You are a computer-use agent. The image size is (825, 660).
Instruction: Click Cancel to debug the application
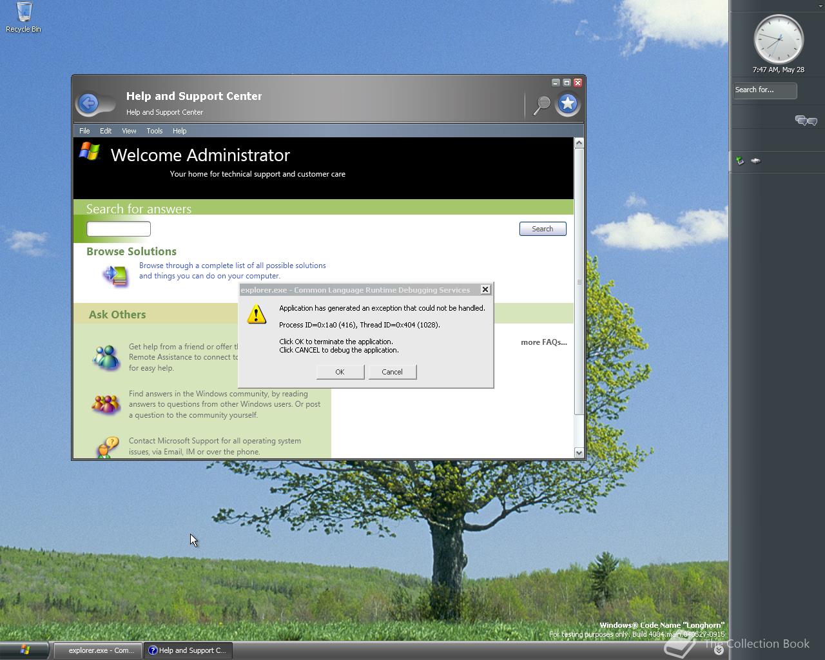392,372
